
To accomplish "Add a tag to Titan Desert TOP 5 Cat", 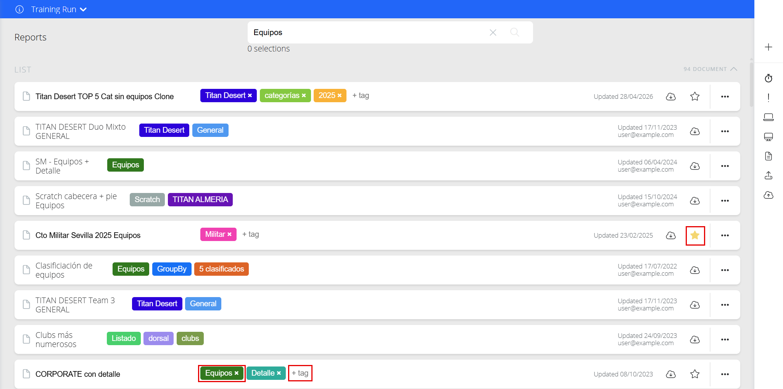I will (x=361, y=95).
